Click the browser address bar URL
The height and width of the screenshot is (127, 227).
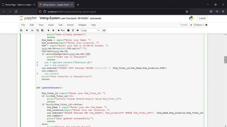(72, 12)
